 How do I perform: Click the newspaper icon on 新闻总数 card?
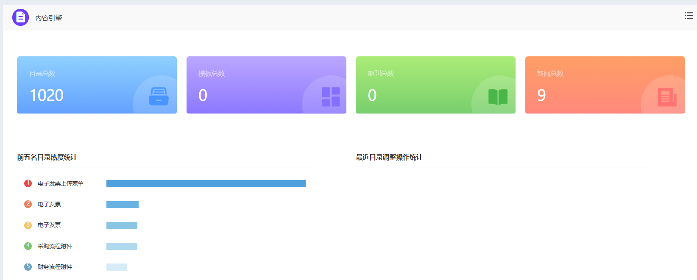pos(667,97)
